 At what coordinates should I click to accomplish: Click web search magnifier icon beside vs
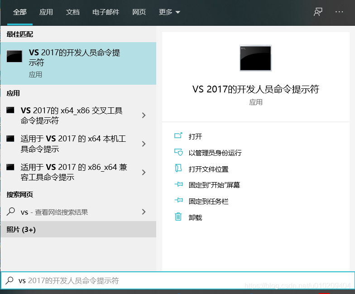(x=11, y=212)
